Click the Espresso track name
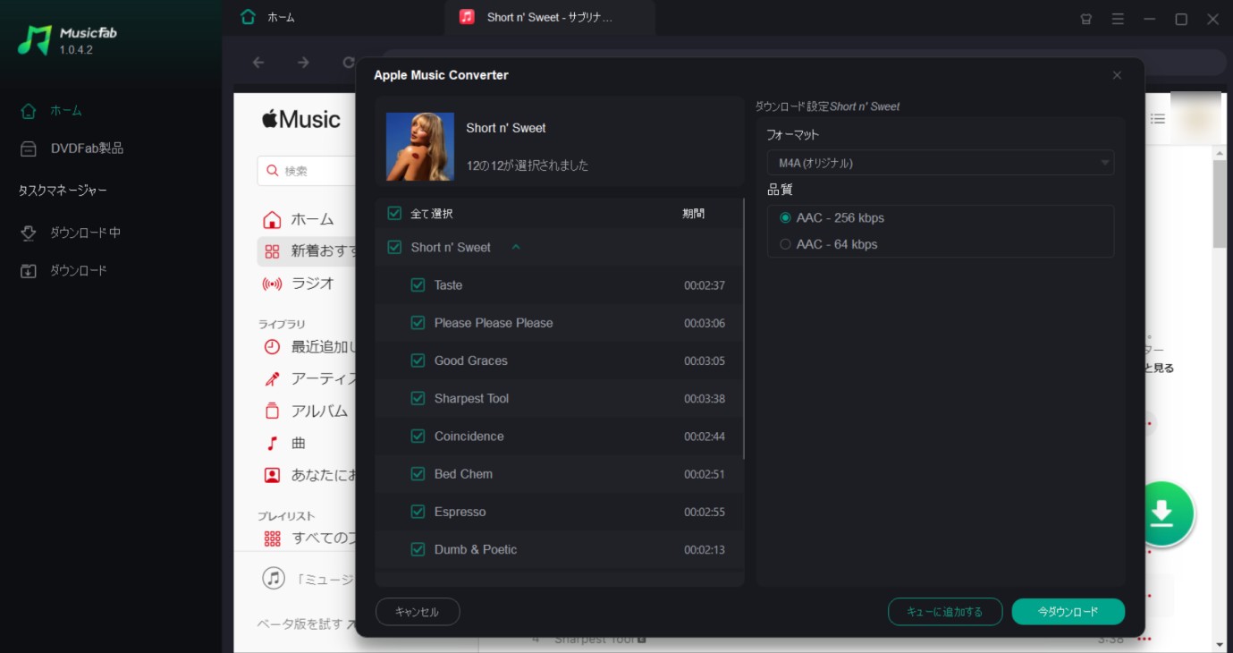Image resolution: width=1233 pixels, height=653 pixels. tap(460, 512)
